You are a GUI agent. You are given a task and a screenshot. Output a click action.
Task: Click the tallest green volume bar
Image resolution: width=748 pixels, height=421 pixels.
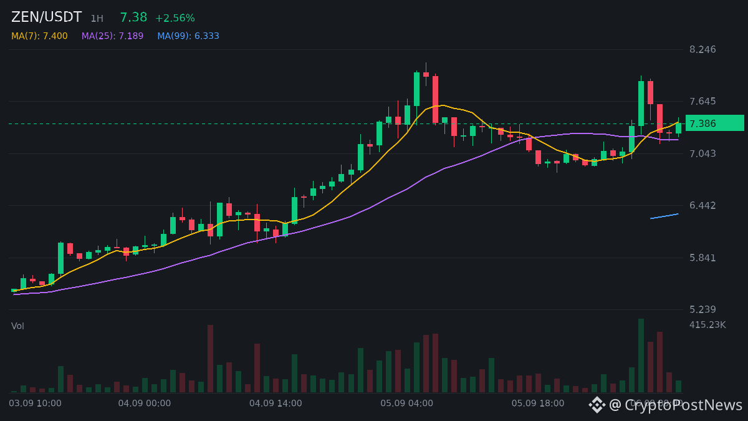click(641, 356)
